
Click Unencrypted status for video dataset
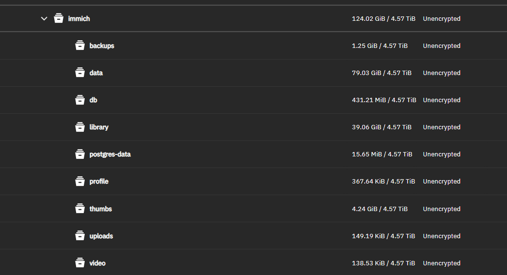441,263
